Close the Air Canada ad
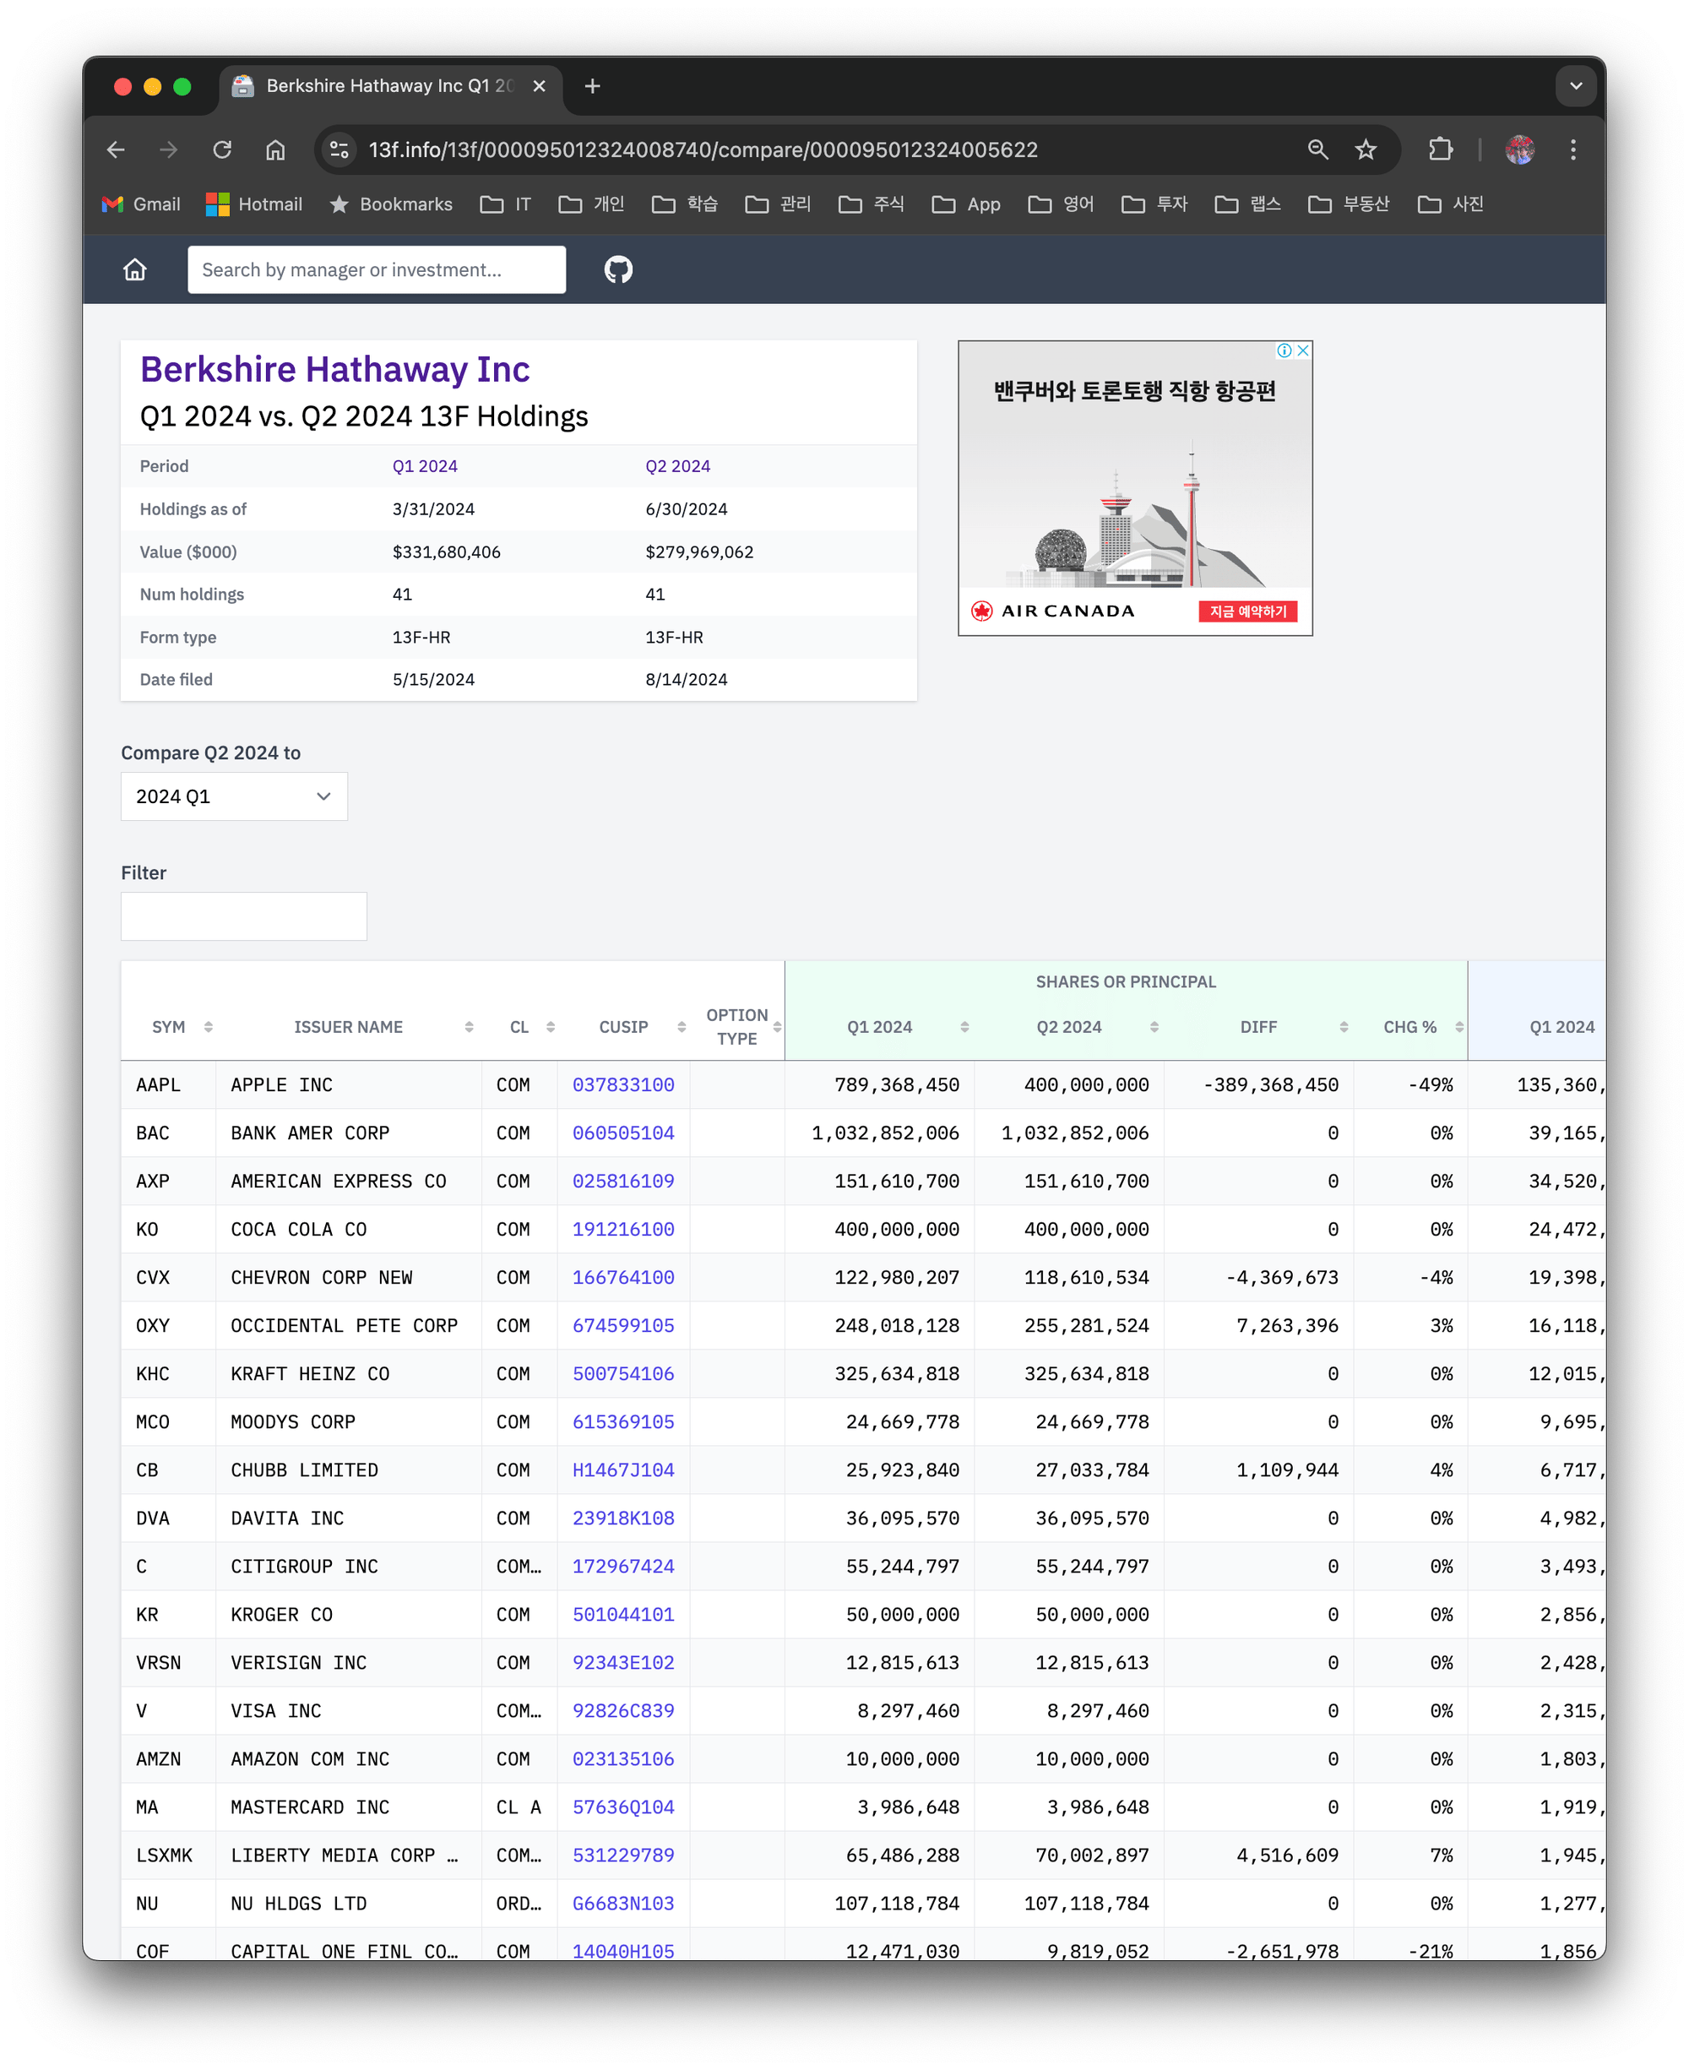The width and height of the screenshot is (1689, 2070). (1303, 350)
